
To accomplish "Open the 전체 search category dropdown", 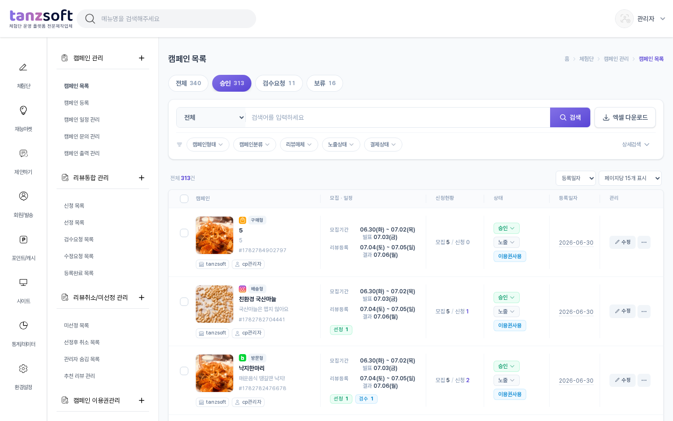I will [x=211, y=117].
